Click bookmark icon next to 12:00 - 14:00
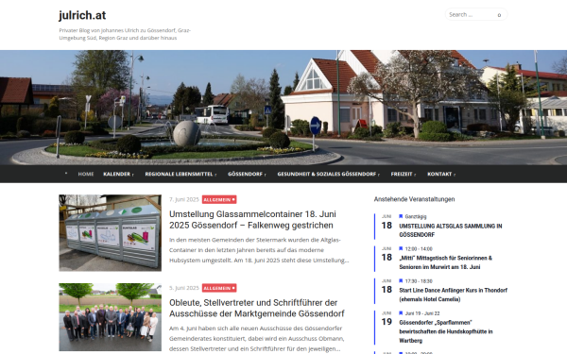The image size is (567, 354). [x=401, y=248]
